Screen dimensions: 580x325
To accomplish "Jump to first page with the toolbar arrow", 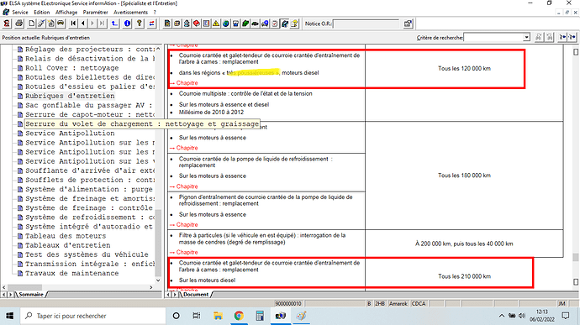I will (74, 24).
